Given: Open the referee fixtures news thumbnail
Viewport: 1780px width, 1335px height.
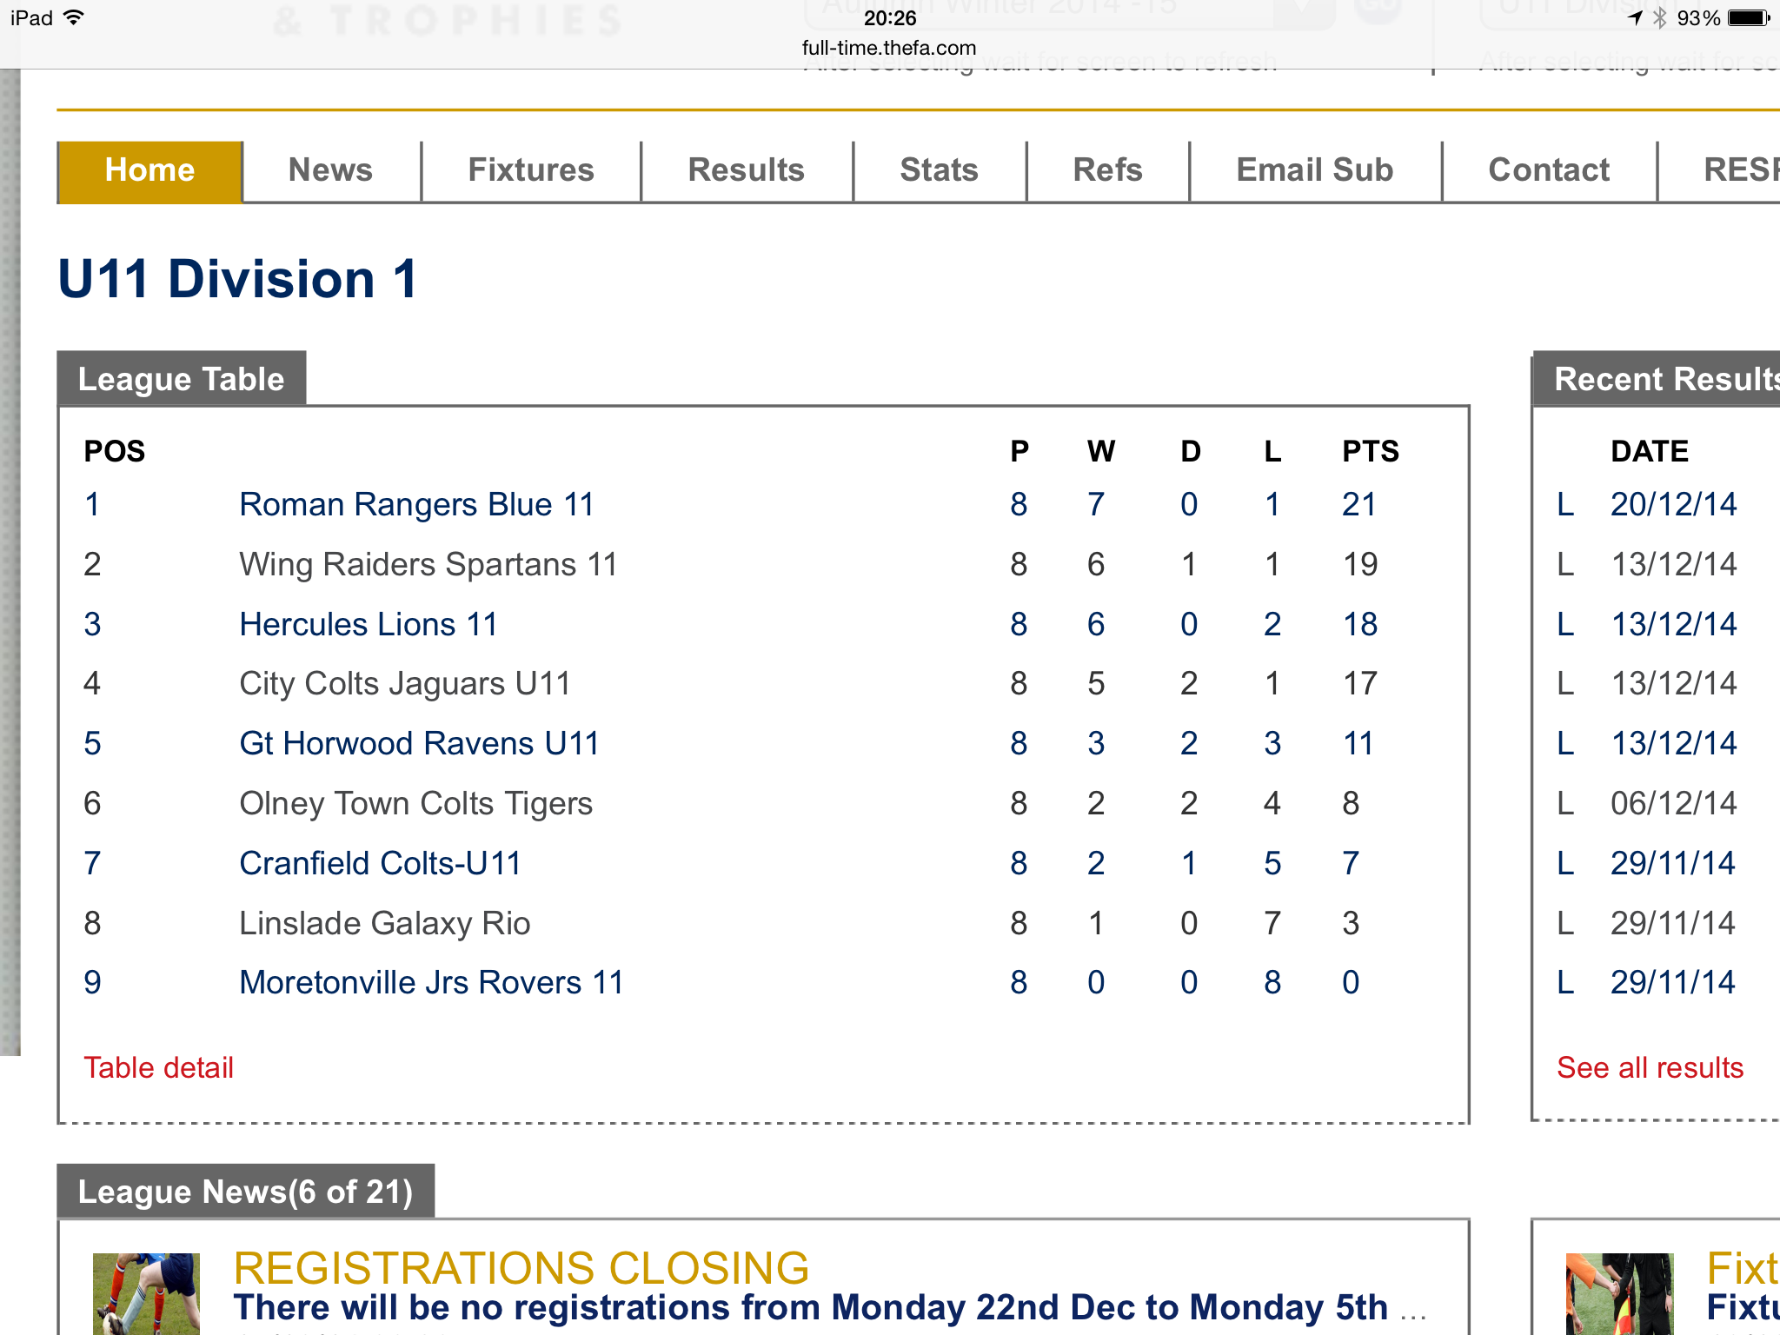Looking at the screenshot, I should coord(1618,1293).
